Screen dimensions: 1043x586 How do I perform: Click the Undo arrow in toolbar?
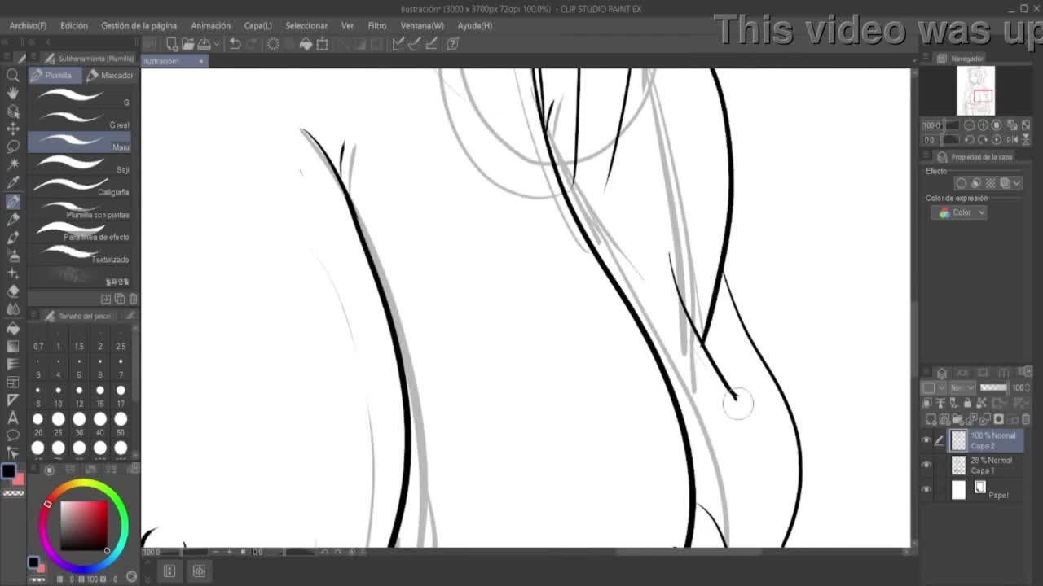pyautogui.click(x=235, y=44)
